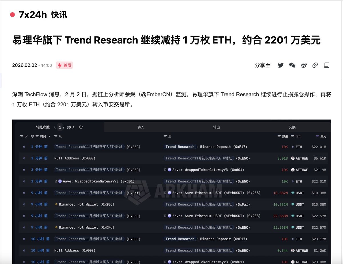This screenshot has width=343, height=264.
Task: Go to next page of transfers
Action: click(x=73, y=127)
